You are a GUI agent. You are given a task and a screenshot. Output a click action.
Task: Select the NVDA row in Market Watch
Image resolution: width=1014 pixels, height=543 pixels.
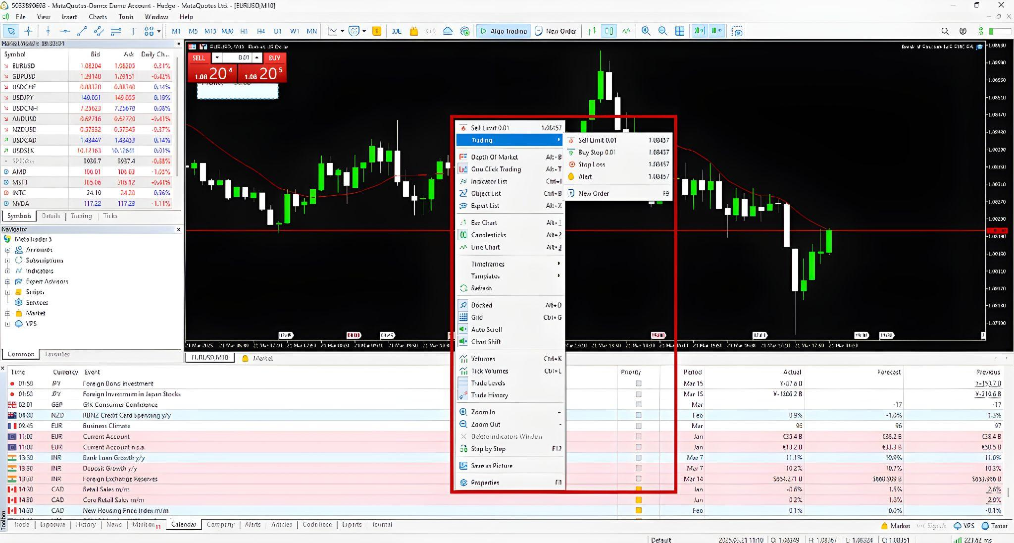87,204
